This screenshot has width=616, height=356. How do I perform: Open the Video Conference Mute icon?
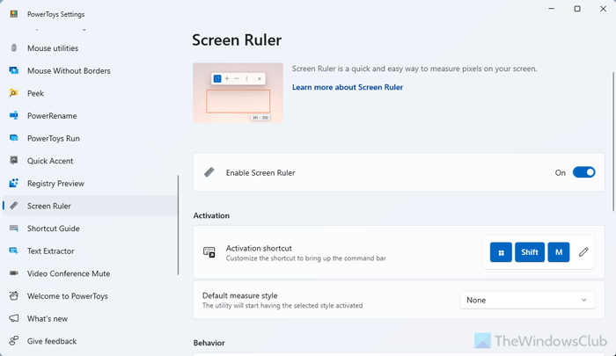click(x=13, y=273)
